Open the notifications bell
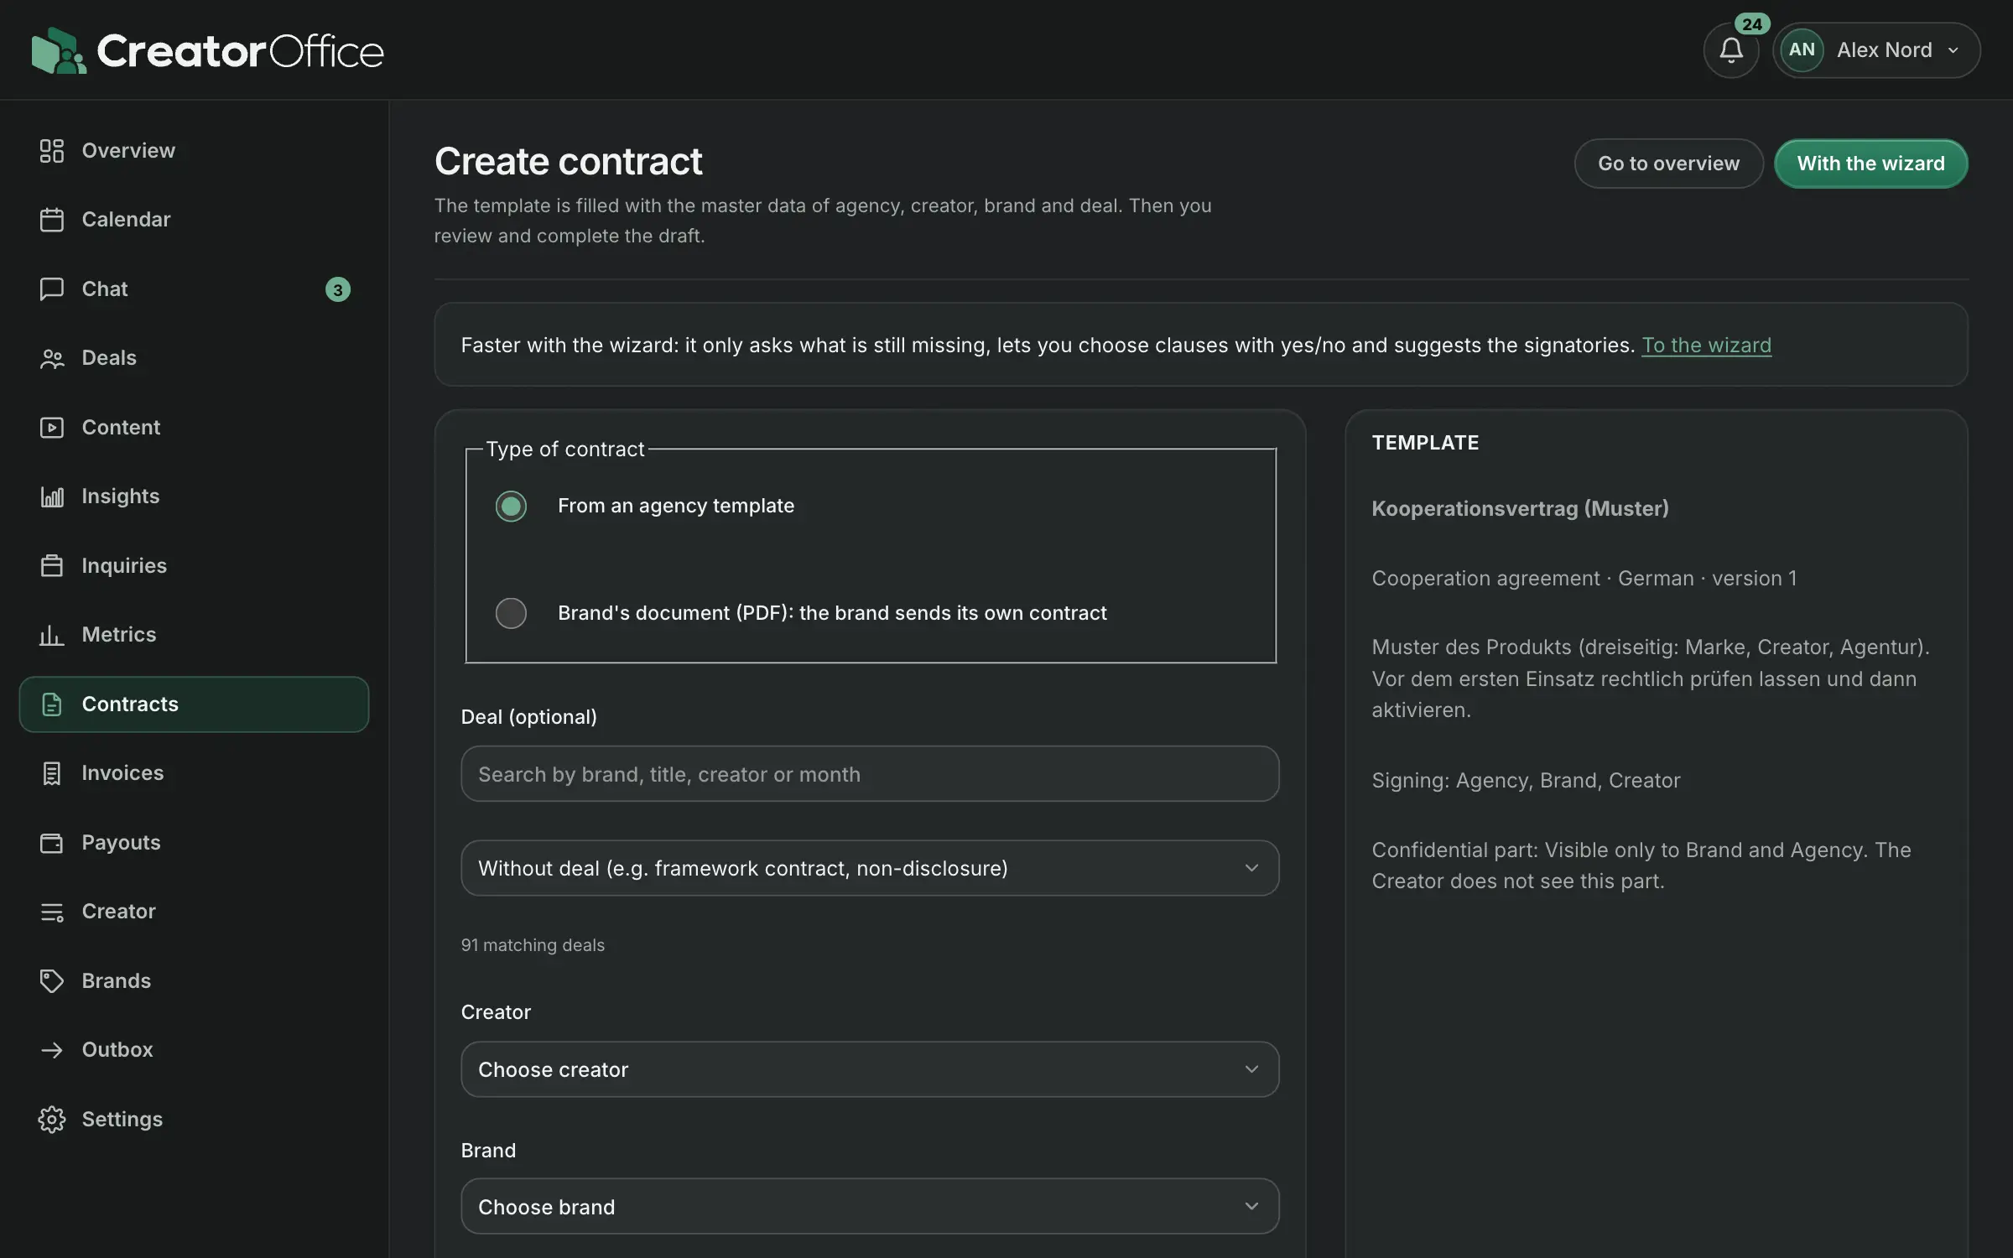 [x=1730, y=50]
